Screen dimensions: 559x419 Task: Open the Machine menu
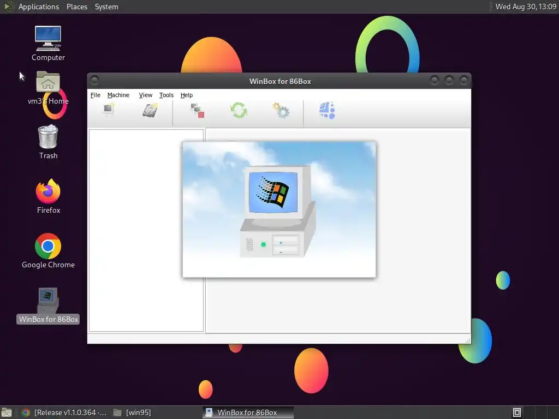click(x=118, y=95)
